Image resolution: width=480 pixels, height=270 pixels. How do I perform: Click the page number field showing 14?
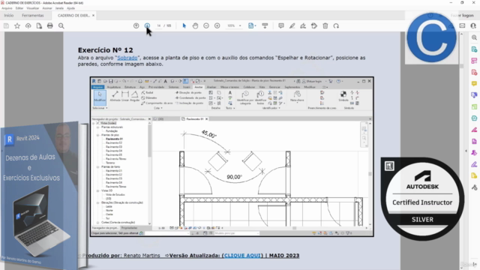[x=158, y=26]
